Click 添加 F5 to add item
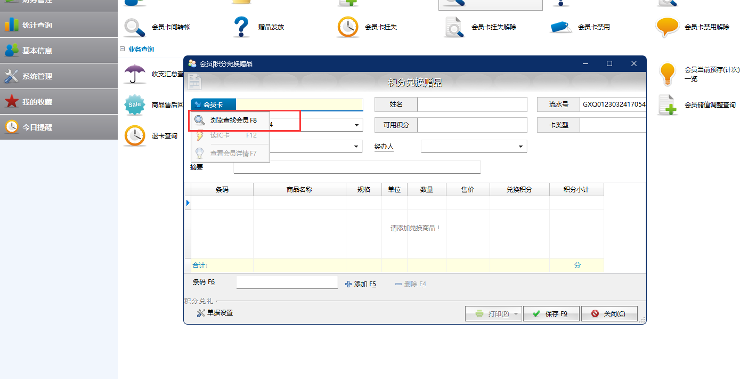 point(361,284)
